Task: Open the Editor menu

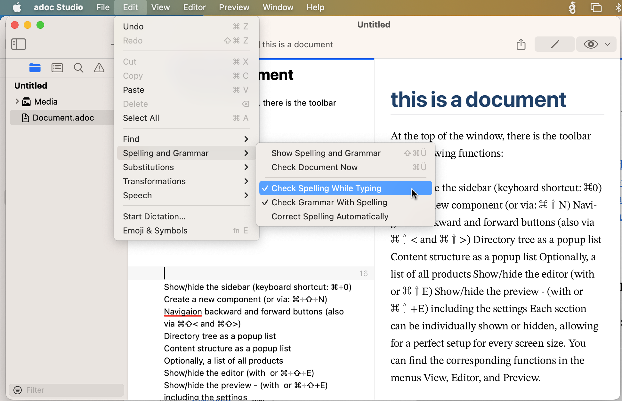Action: [194, 7]
